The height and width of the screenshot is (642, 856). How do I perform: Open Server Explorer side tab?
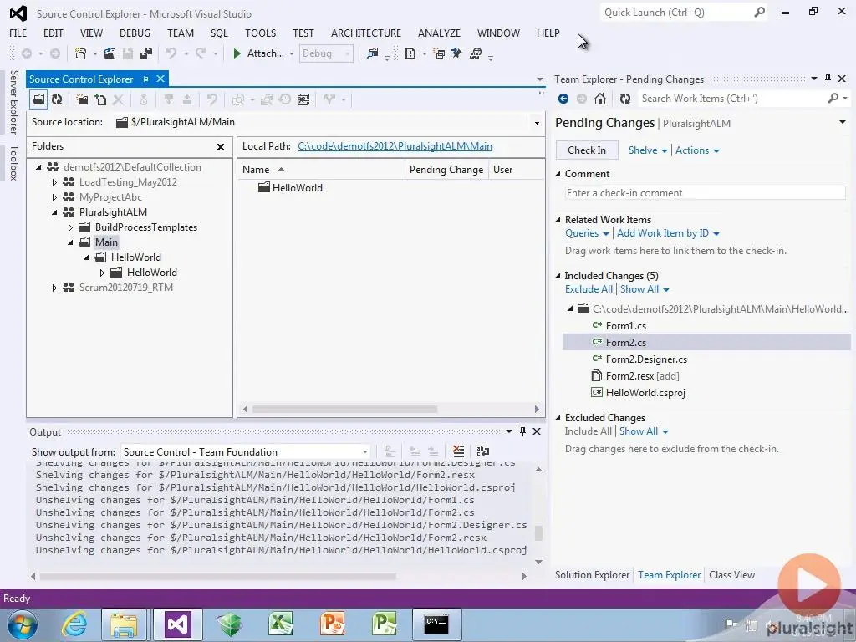click(x=14, y=102)
